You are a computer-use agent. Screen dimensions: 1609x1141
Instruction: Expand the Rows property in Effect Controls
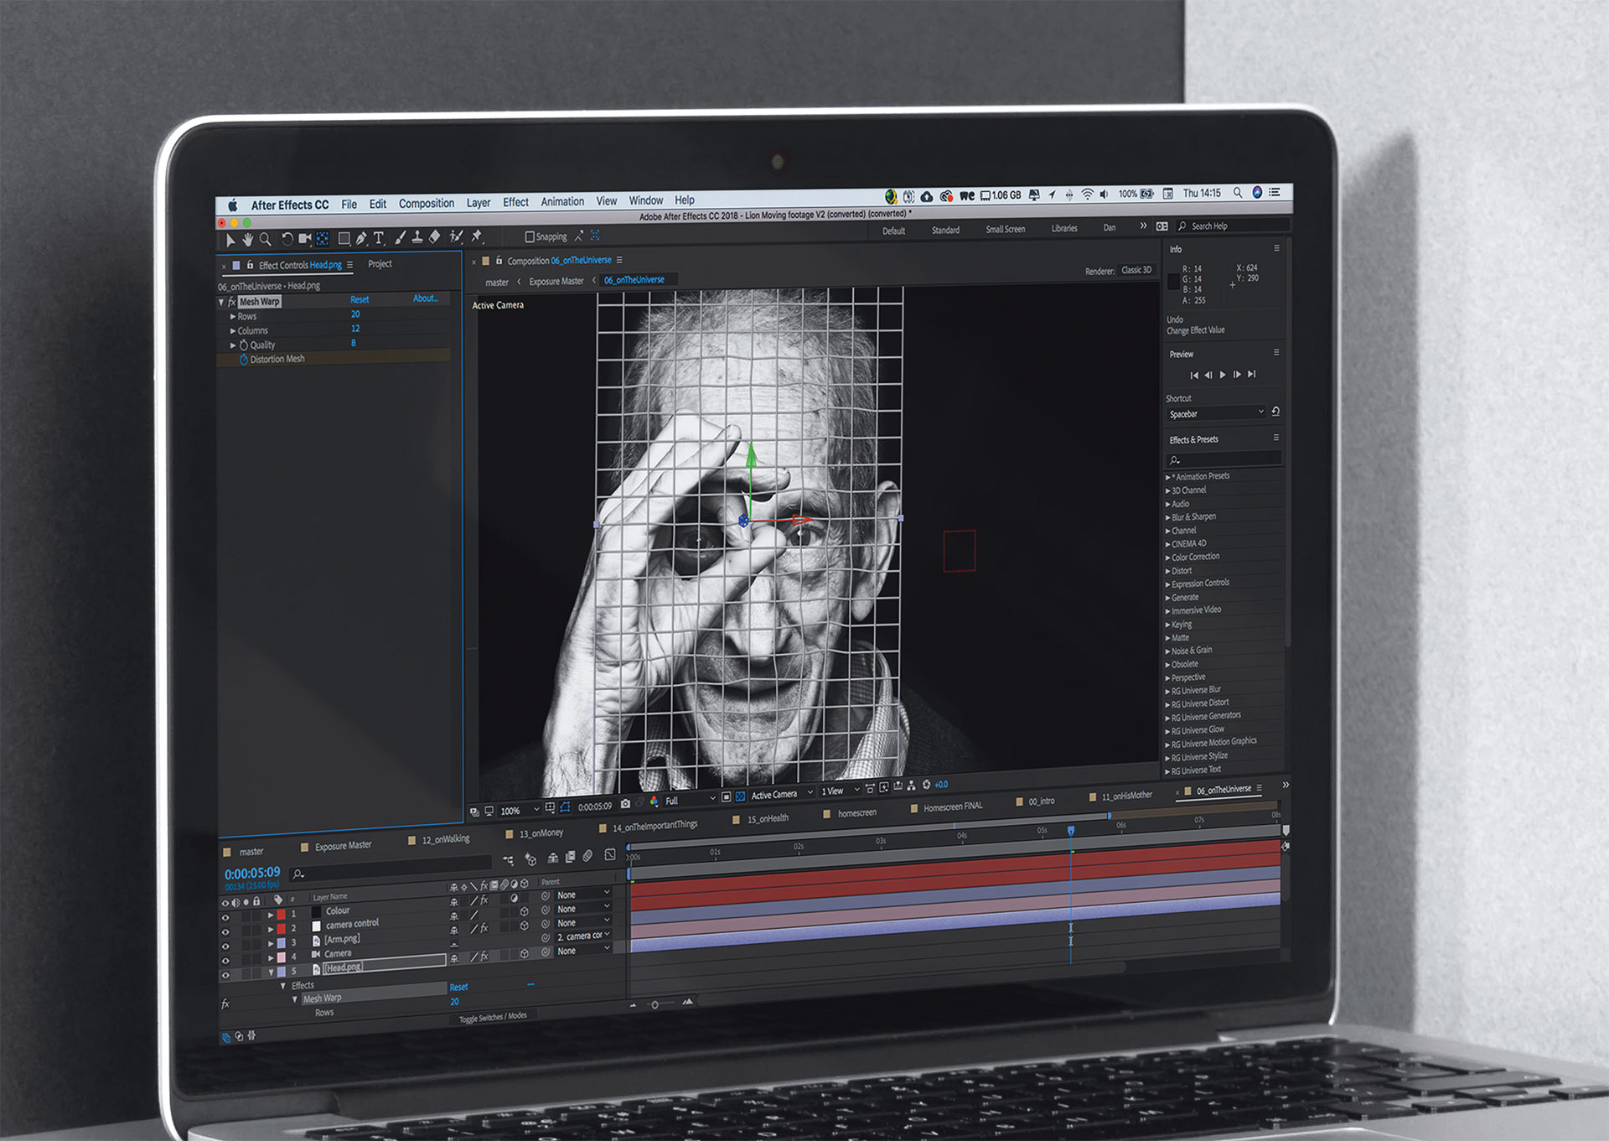tap(233, 317)
